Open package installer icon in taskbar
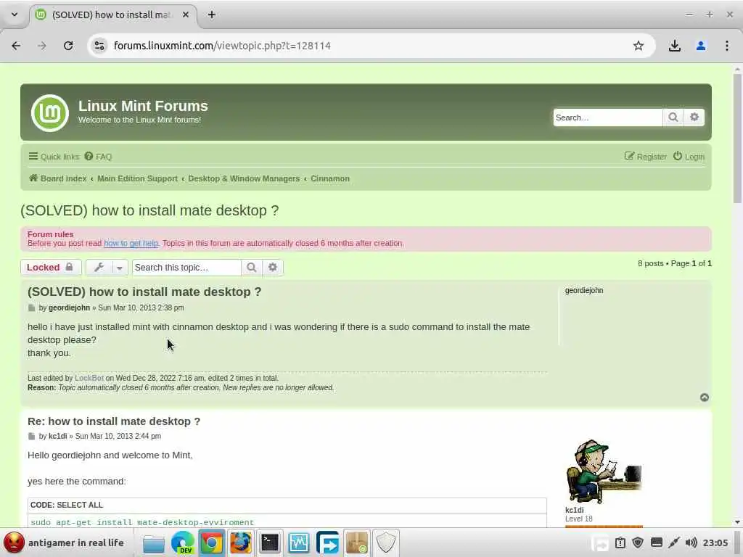 tap(356, 542)
